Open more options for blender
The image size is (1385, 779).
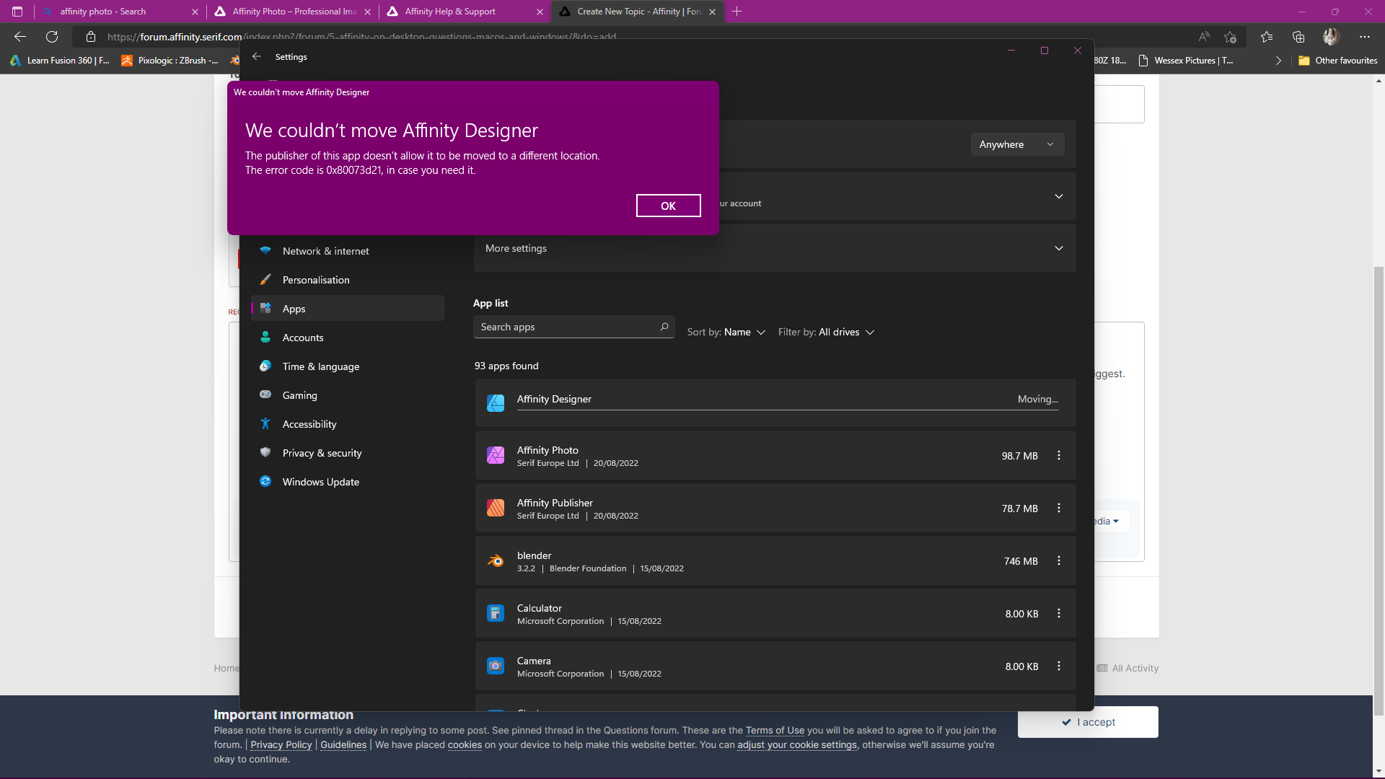(x=1058, y=561)
